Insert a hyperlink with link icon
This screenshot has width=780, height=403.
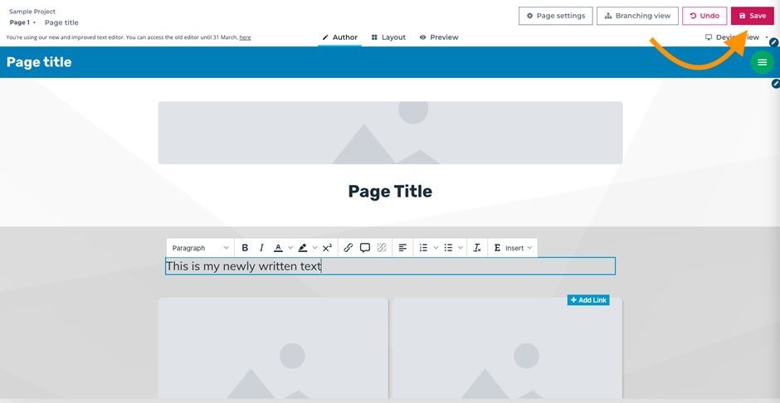pos(349,248)
